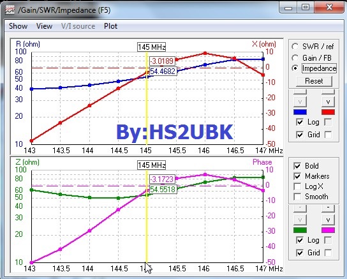Select the SWR / ref radio button

[295, 47]
